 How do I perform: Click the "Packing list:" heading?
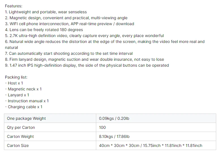tap(16, 77)
